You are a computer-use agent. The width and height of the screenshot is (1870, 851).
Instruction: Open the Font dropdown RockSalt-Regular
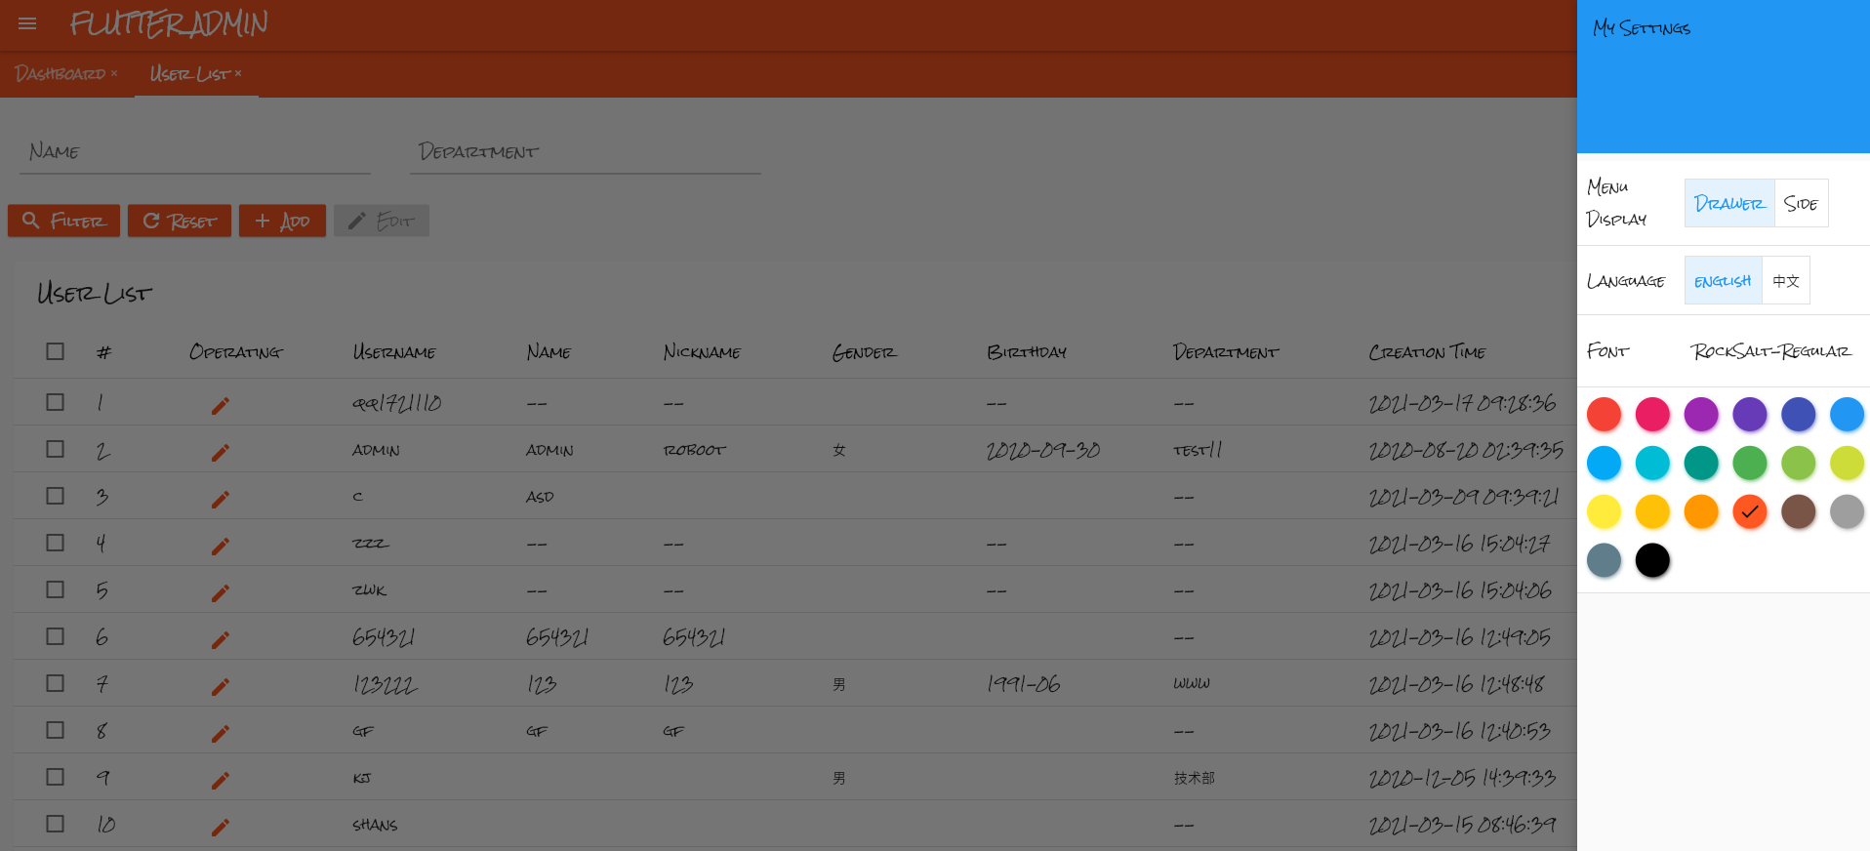1770,351
